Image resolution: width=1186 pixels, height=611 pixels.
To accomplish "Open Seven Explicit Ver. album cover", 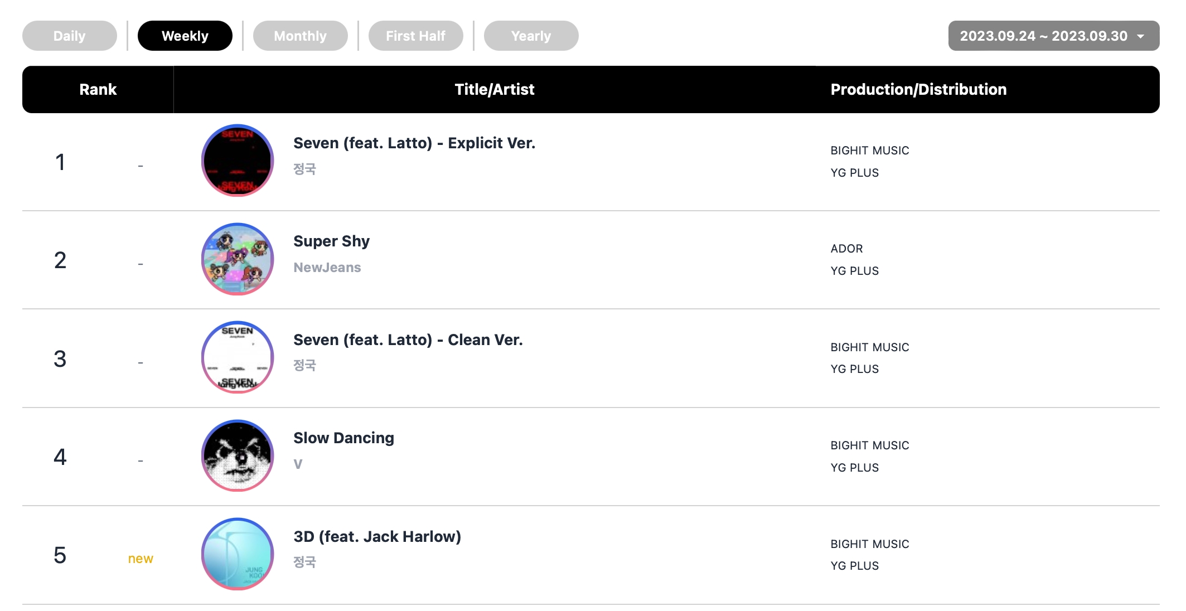I will click(x=238, y=161).
